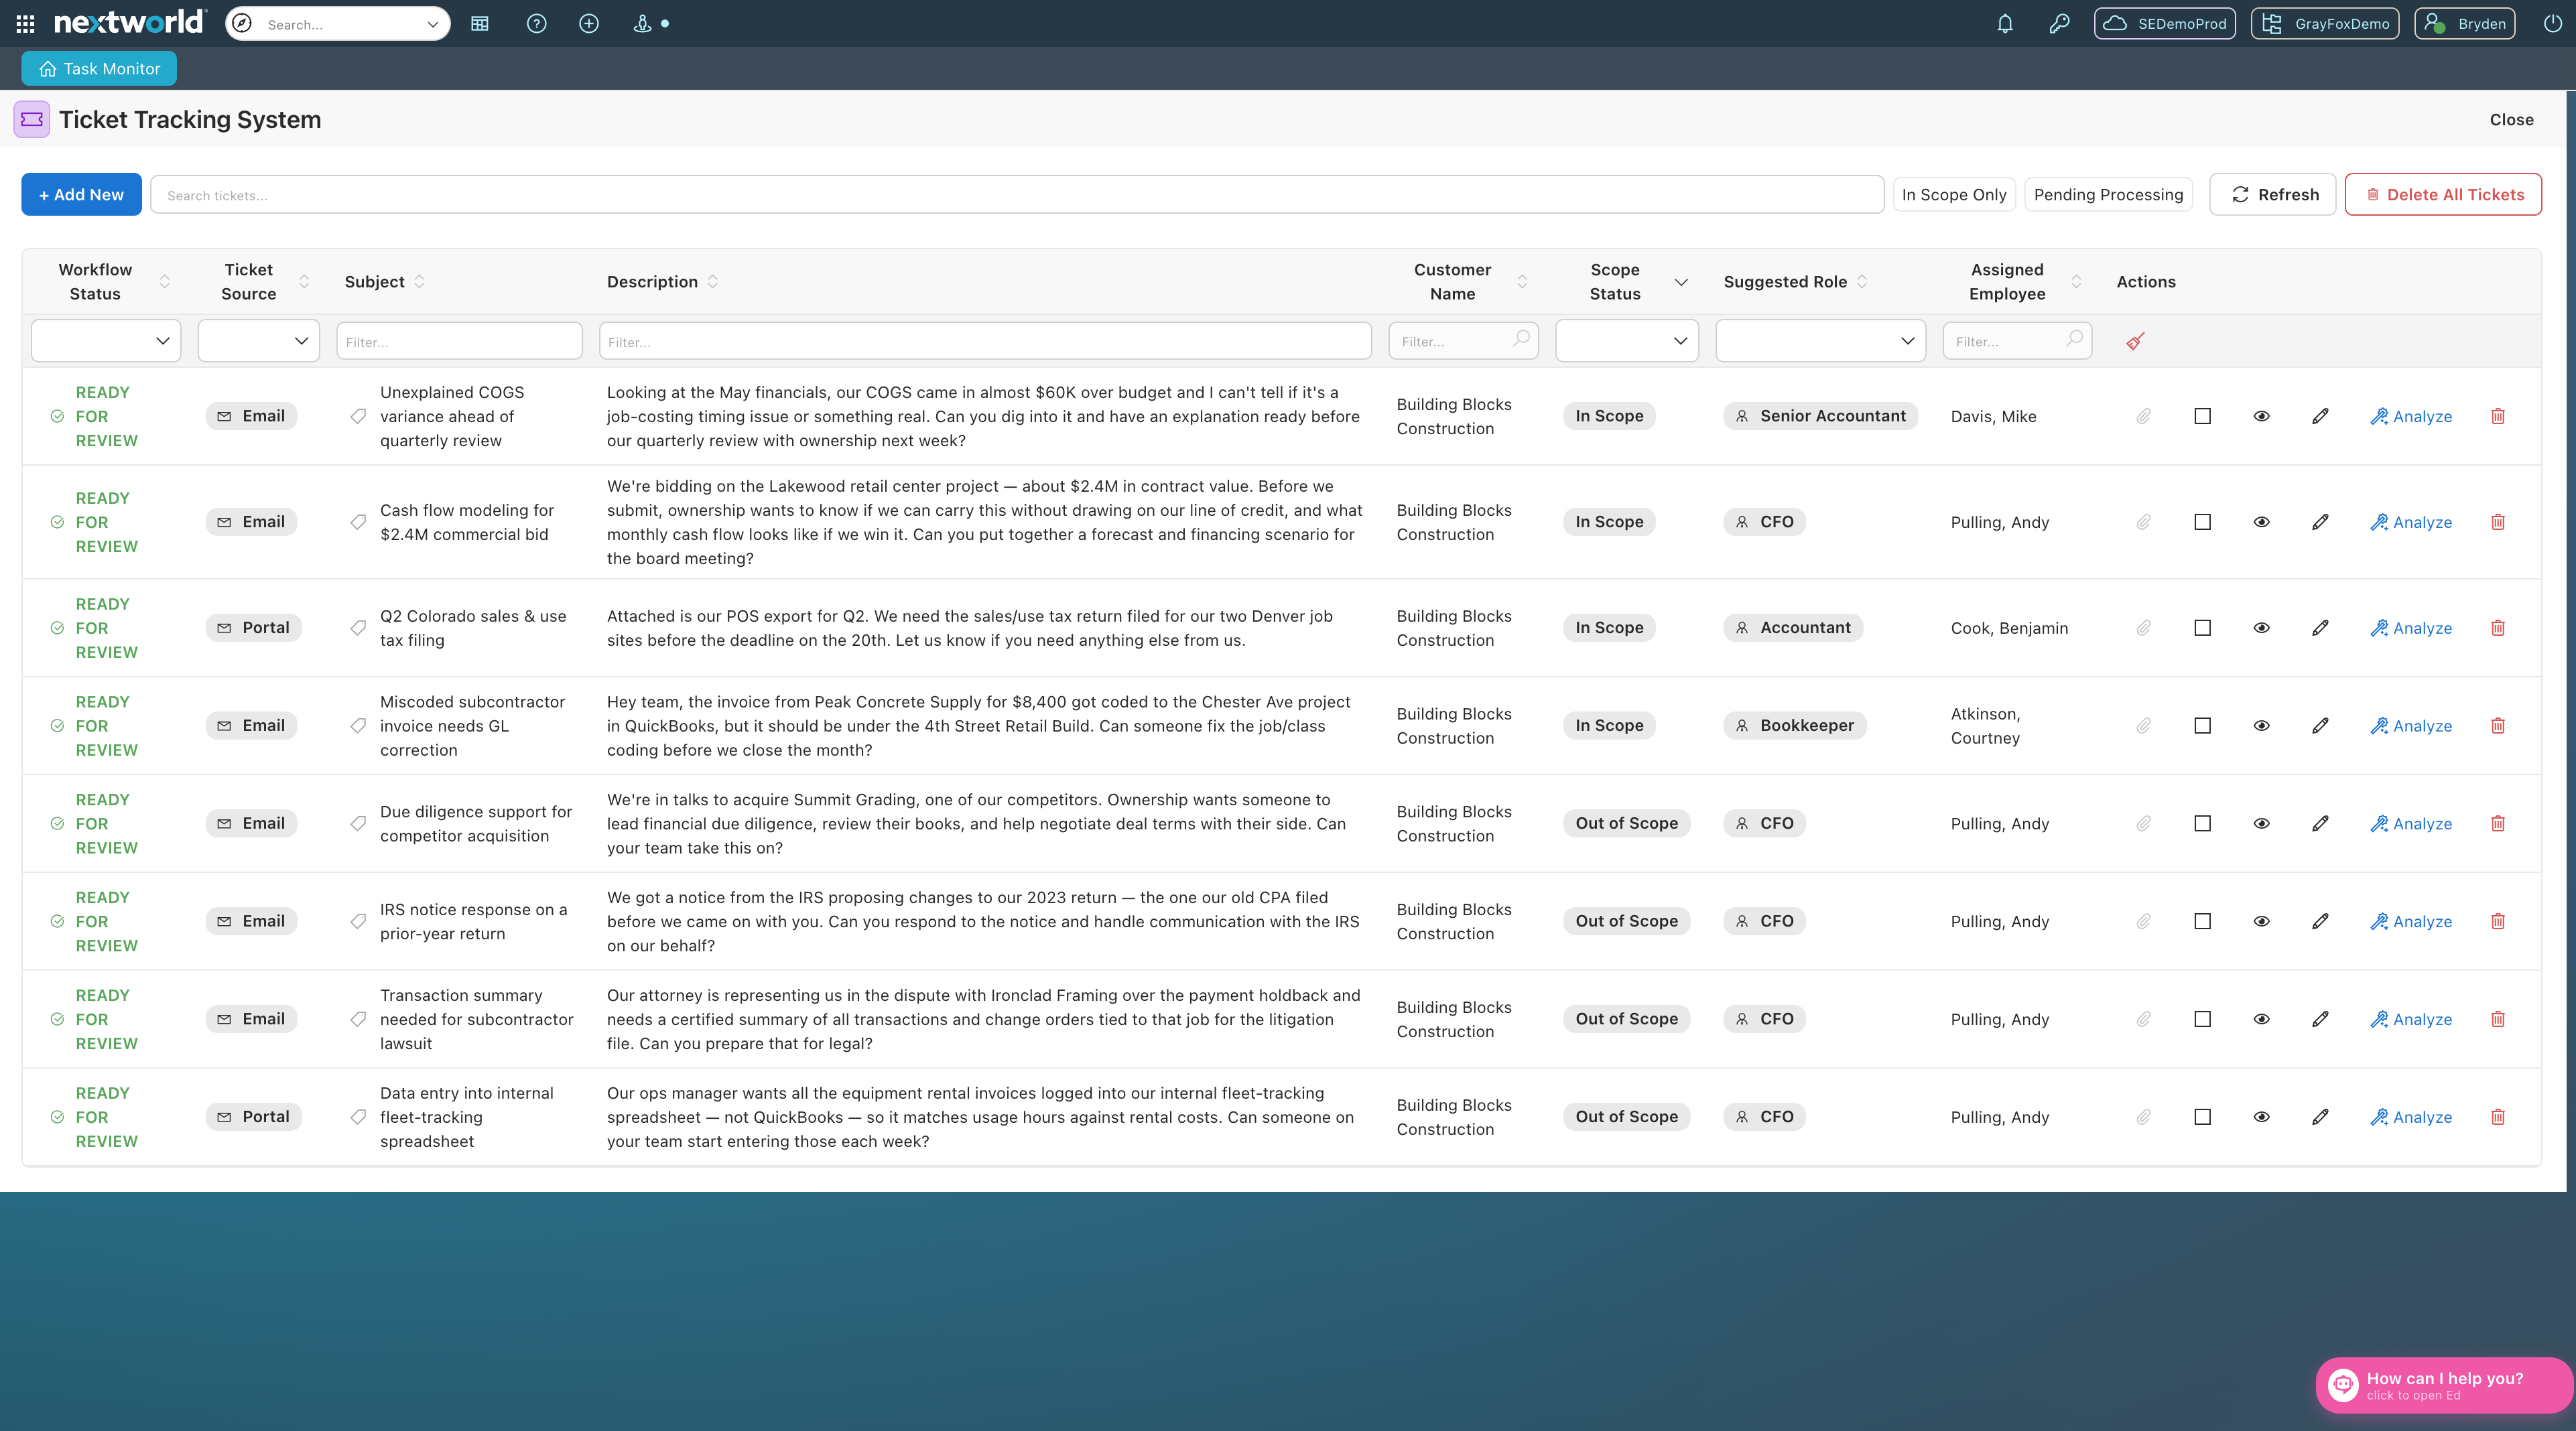This screenshot has height=1431, width=2576.
Task: Tick the checkbox for Due diligence ticket
Action: point(2202,824)
